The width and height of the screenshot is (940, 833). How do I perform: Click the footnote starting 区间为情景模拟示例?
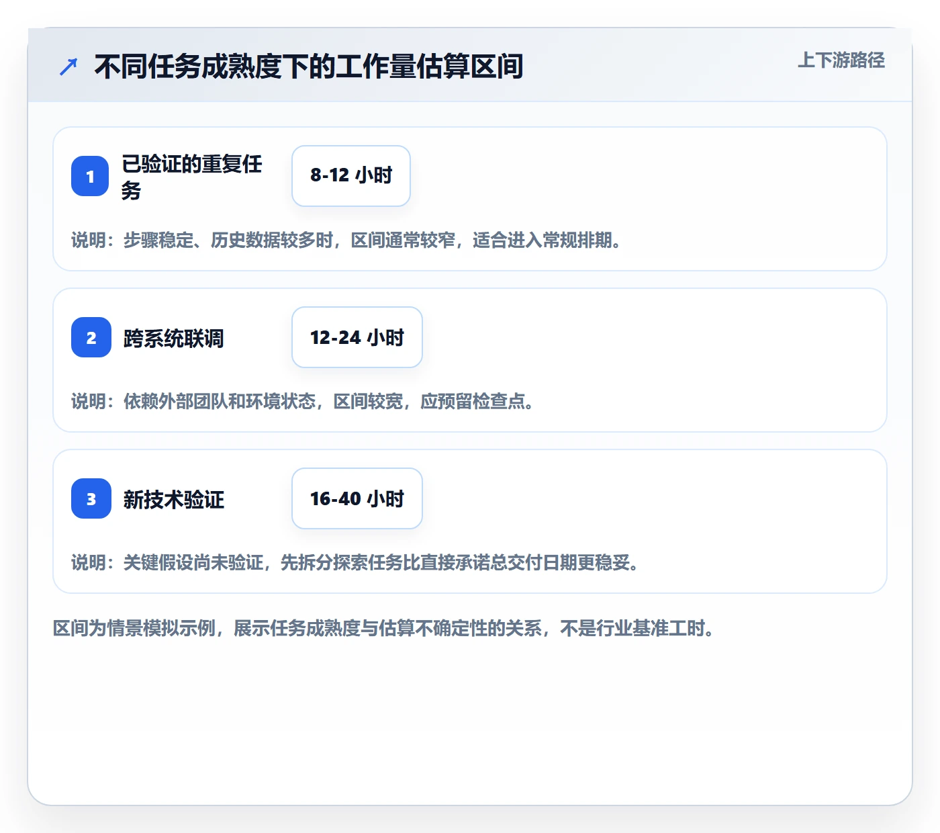pyautogui.click(x=383, y=628)
